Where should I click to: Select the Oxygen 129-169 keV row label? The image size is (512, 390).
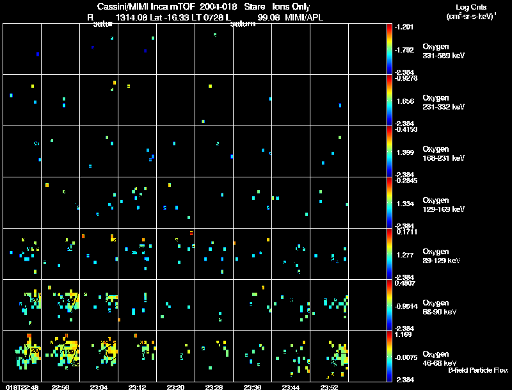444,205
